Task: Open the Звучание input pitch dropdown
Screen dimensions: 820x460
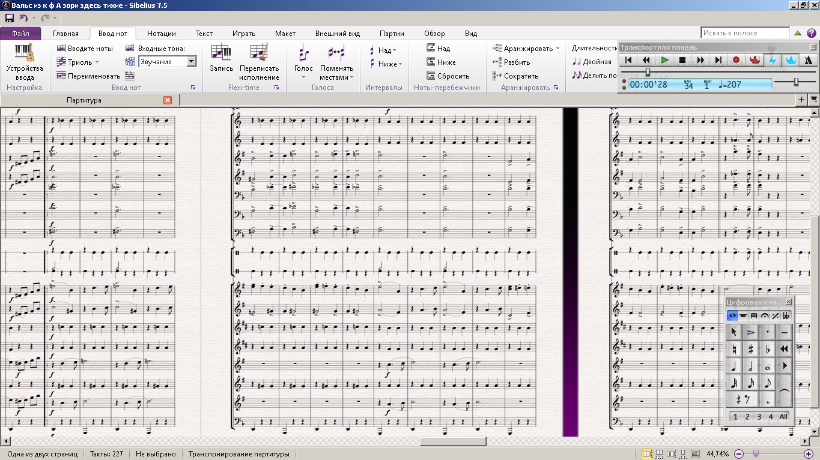Action: 191,62
